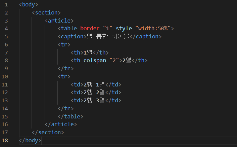Place cursor in opening body tag
Image resolution: width=237 pixels, height=147 pixels.
coord(29,5)
